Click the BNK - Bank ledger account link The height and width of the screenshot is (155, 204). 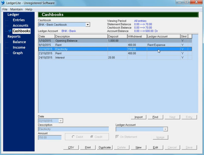pyautogui.click(x=69, y=31)
